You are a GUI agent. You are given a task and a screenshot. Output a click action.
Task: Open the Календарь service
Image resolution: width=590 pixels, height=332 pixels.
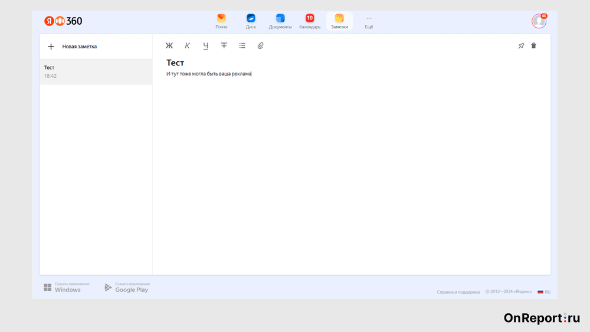pyautogui.click(x=310, y=21)
